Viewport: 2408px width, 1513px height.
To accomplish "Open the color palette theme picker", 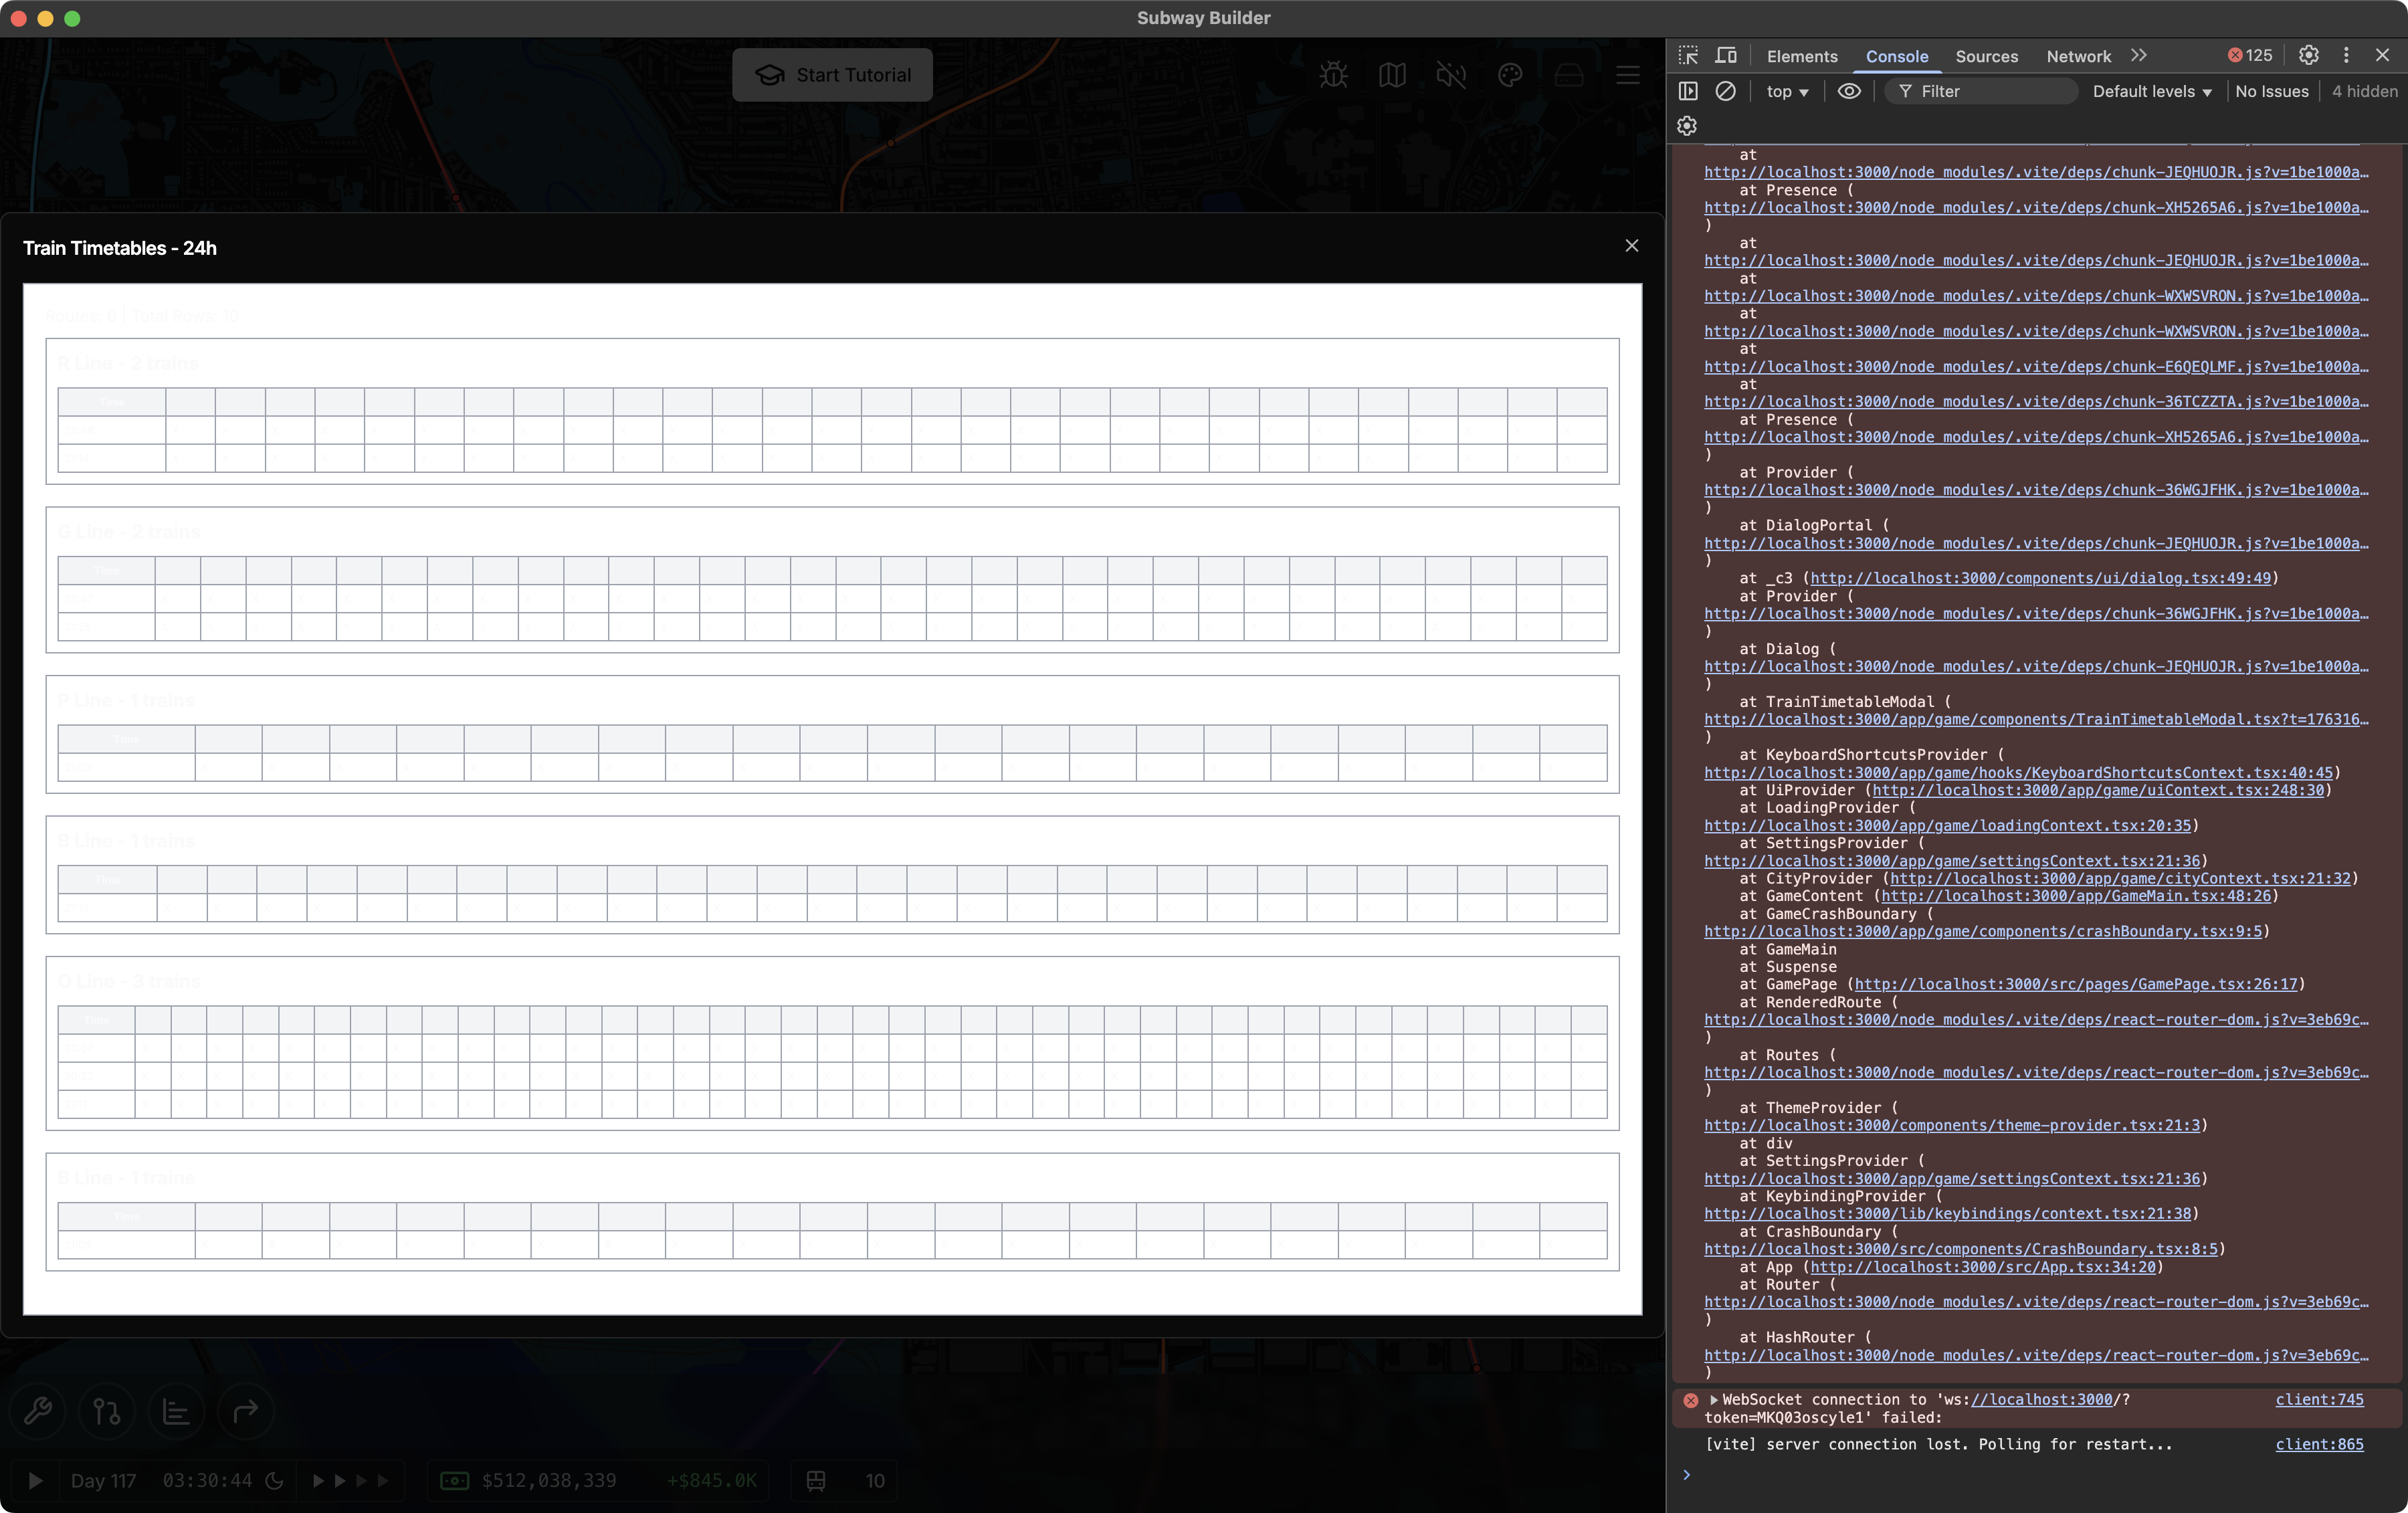I will point(1510,74).
